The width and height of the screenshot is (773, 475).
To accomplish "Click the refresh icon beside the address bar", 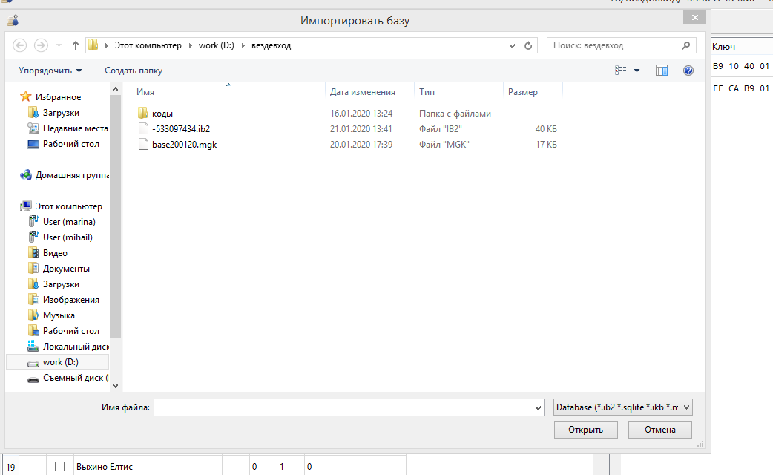I will 528,45.
